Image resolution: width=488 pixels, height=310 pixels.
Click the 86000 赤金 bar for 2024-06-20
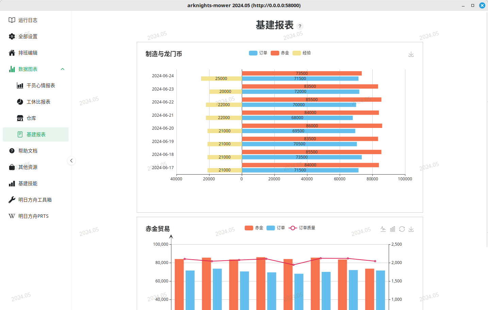pos(312,126)
